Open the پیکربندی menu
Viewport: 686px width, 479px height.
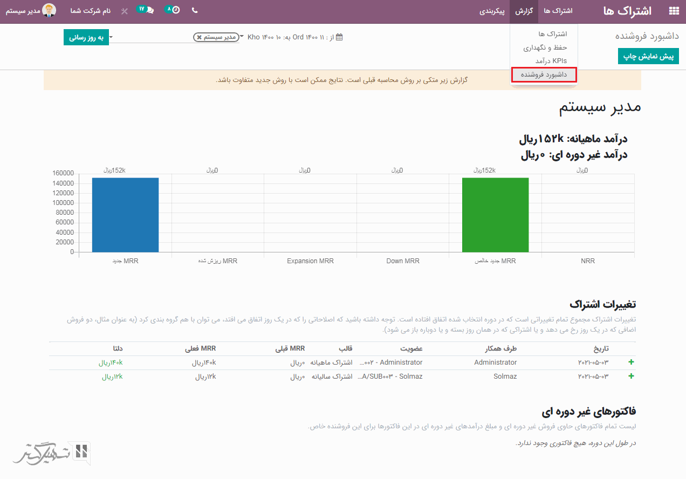click(x=492, y=11)
